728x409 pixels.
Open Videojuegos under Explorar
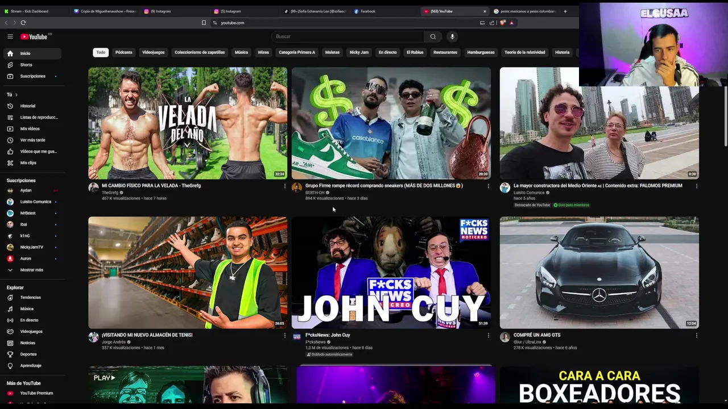tap(31, 331)
